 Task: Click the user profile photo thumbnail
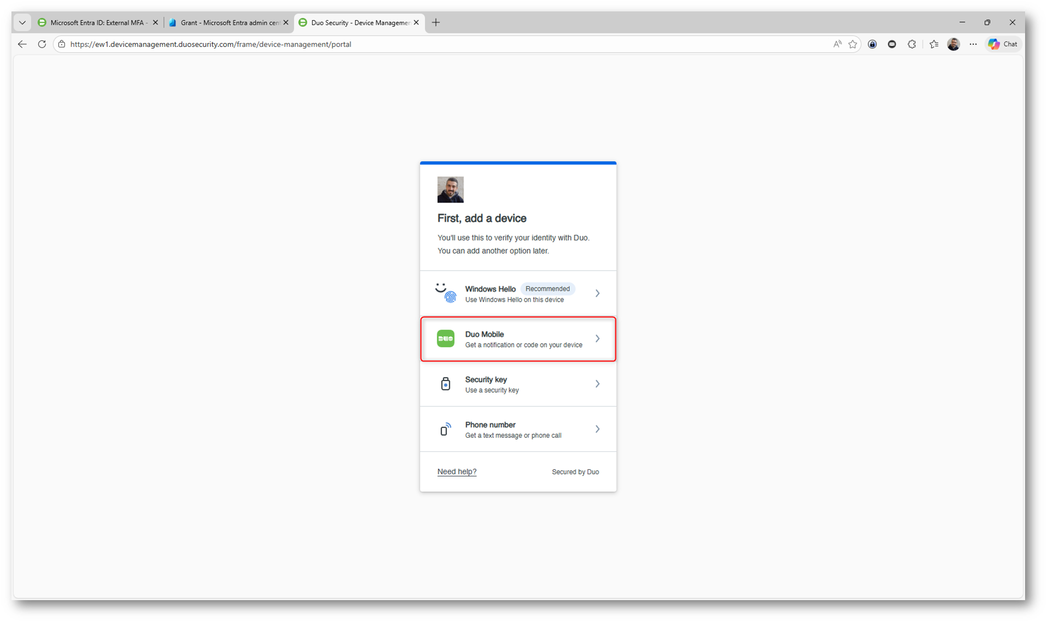[x=450, y=190]
